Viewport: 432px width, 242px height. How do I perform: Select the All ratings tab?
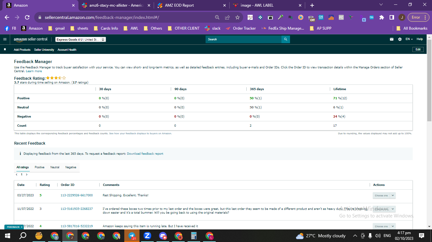[23, 167]
